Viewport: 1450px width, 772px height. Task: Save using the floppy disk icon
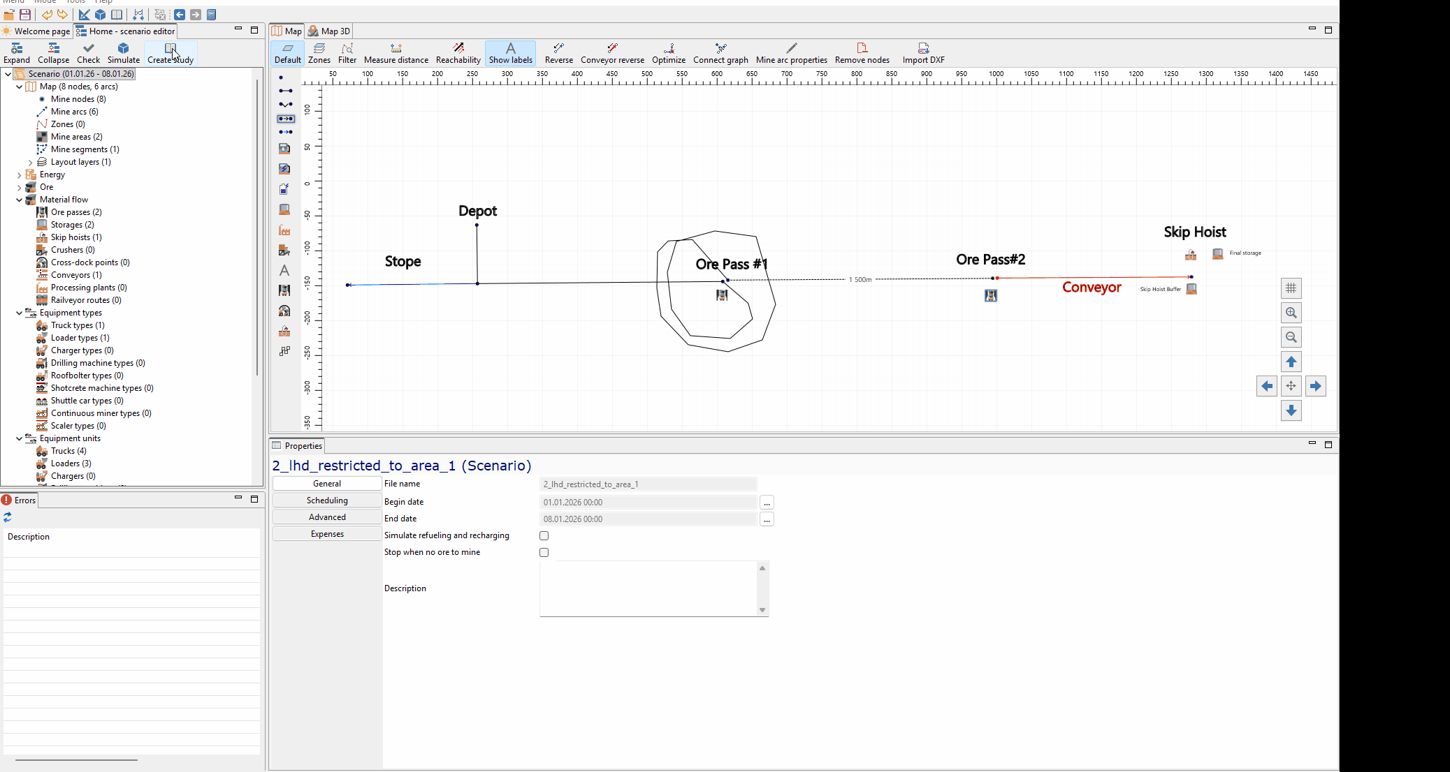pyautogui.click(x=25, y=15)
